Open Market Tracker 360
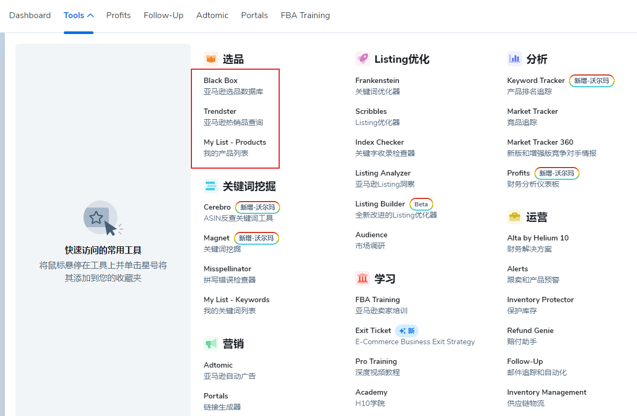Image resolution: width=637 pixels, height=416 pixels. (540, 142)
